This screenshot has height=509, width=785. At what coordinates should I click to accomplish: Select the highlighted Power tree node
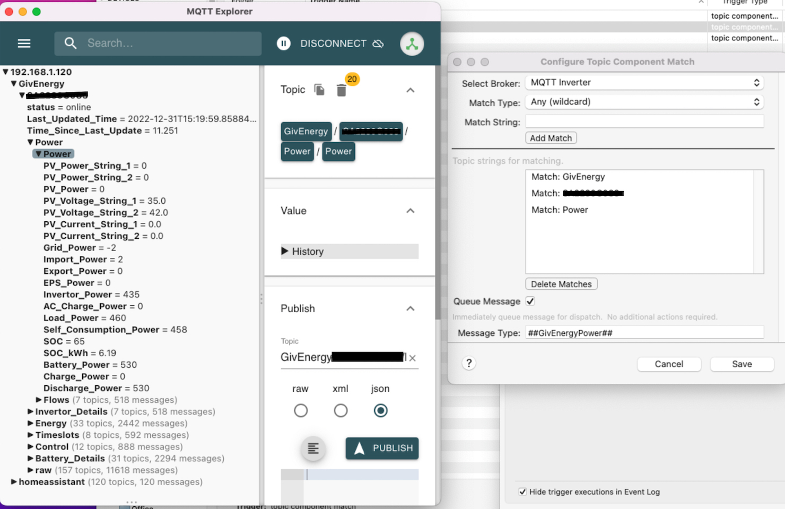click(54, 154)
